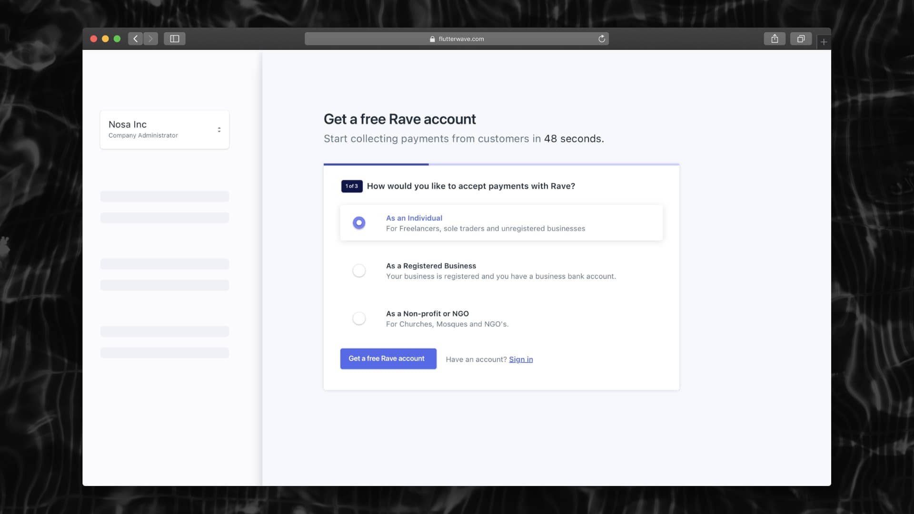Select As a Registered Business radio button
Viewport: 914px width, 514px height.
359,271
